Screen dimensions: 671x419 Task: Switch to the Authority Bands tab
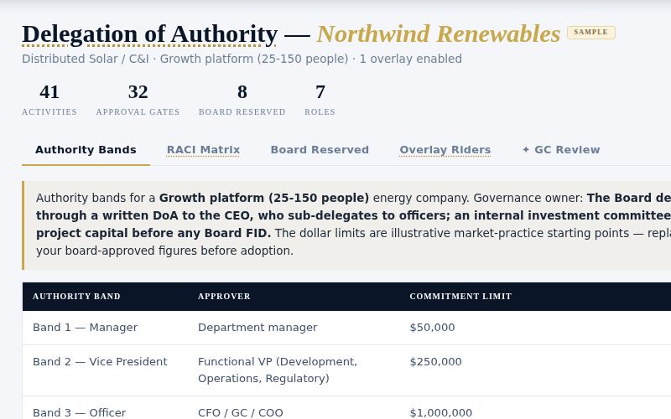click(x=86, y=150)
